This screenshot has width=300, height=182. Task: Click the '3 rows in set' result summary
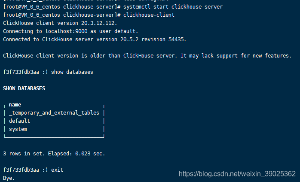(21, 154)
